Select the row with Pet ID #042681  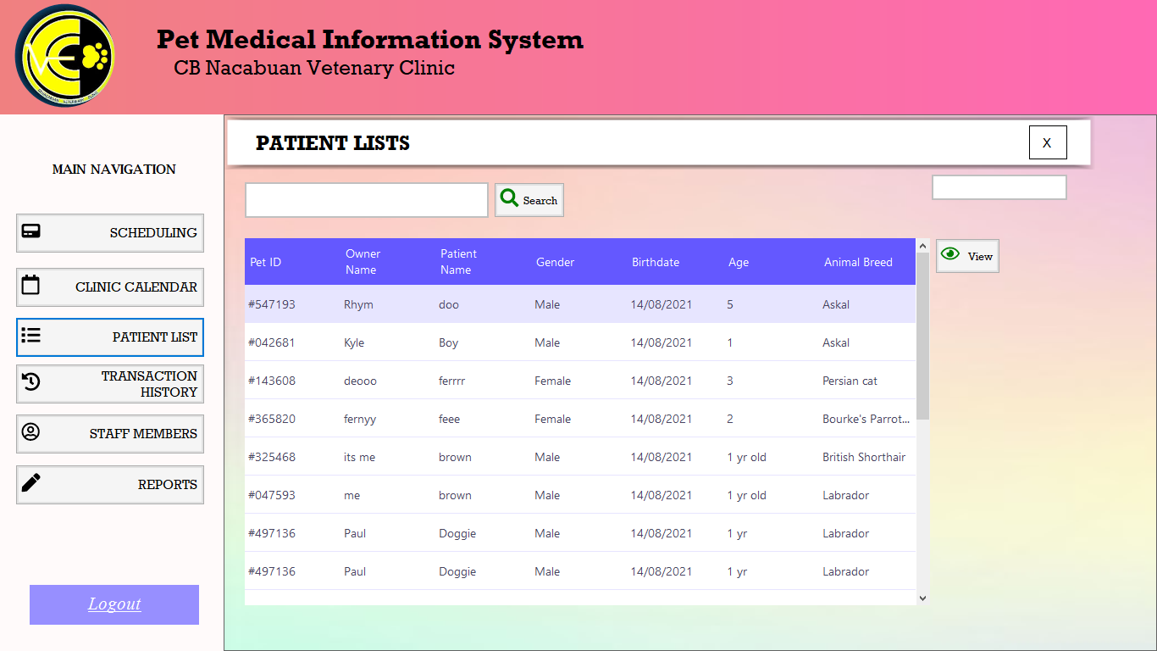coord(580,342)
